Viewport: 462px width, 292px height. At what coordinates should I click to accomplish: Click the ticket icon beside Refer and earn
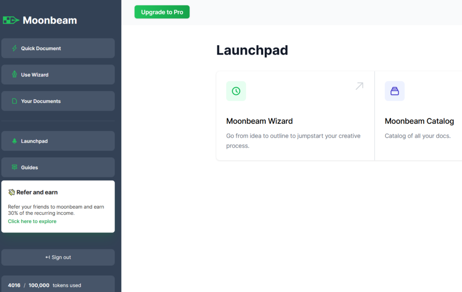tap(11, 192)
